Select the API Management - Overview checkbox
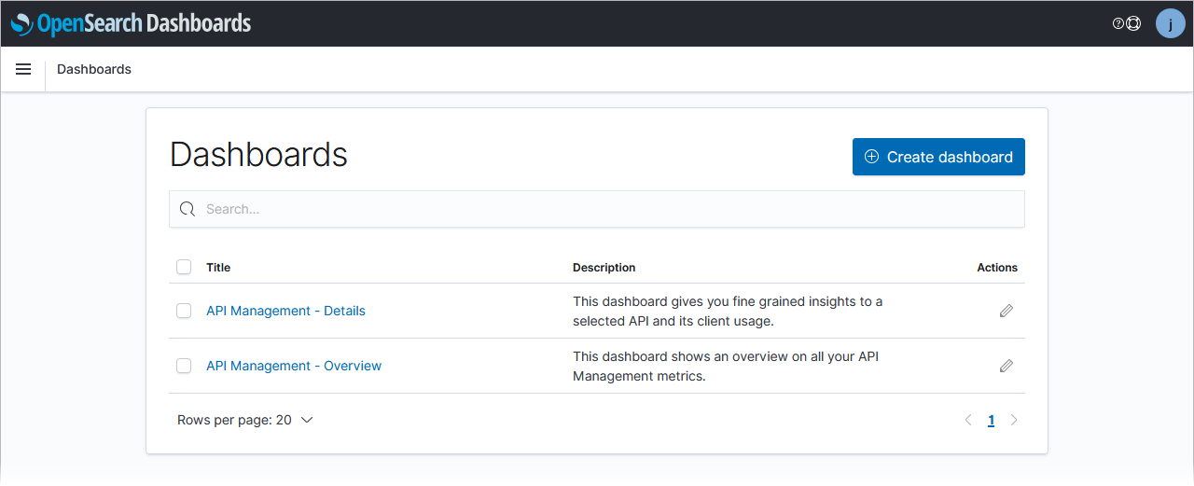Viewport: 1194px width, 486px height. point(184,366)
